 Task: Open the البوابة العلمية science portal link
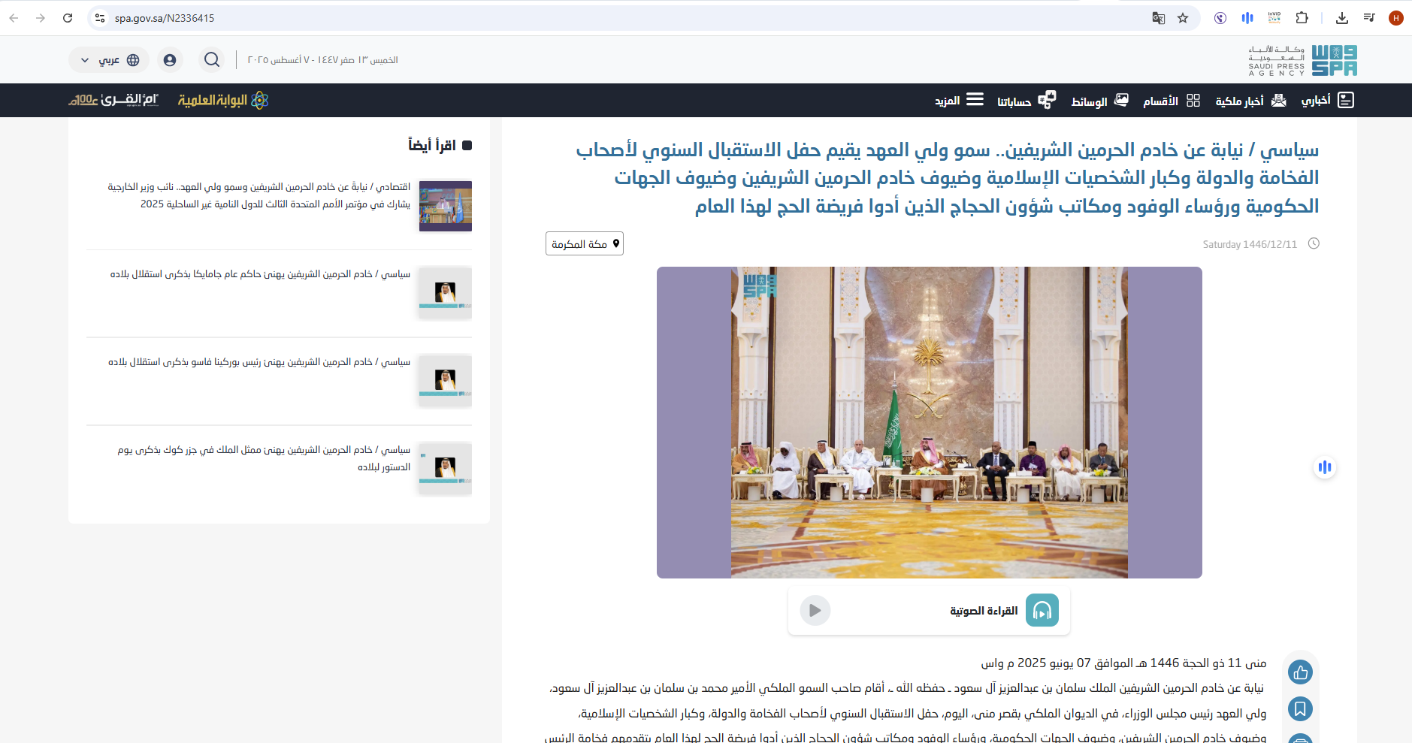pyautogui.click(x=223, y=100)
